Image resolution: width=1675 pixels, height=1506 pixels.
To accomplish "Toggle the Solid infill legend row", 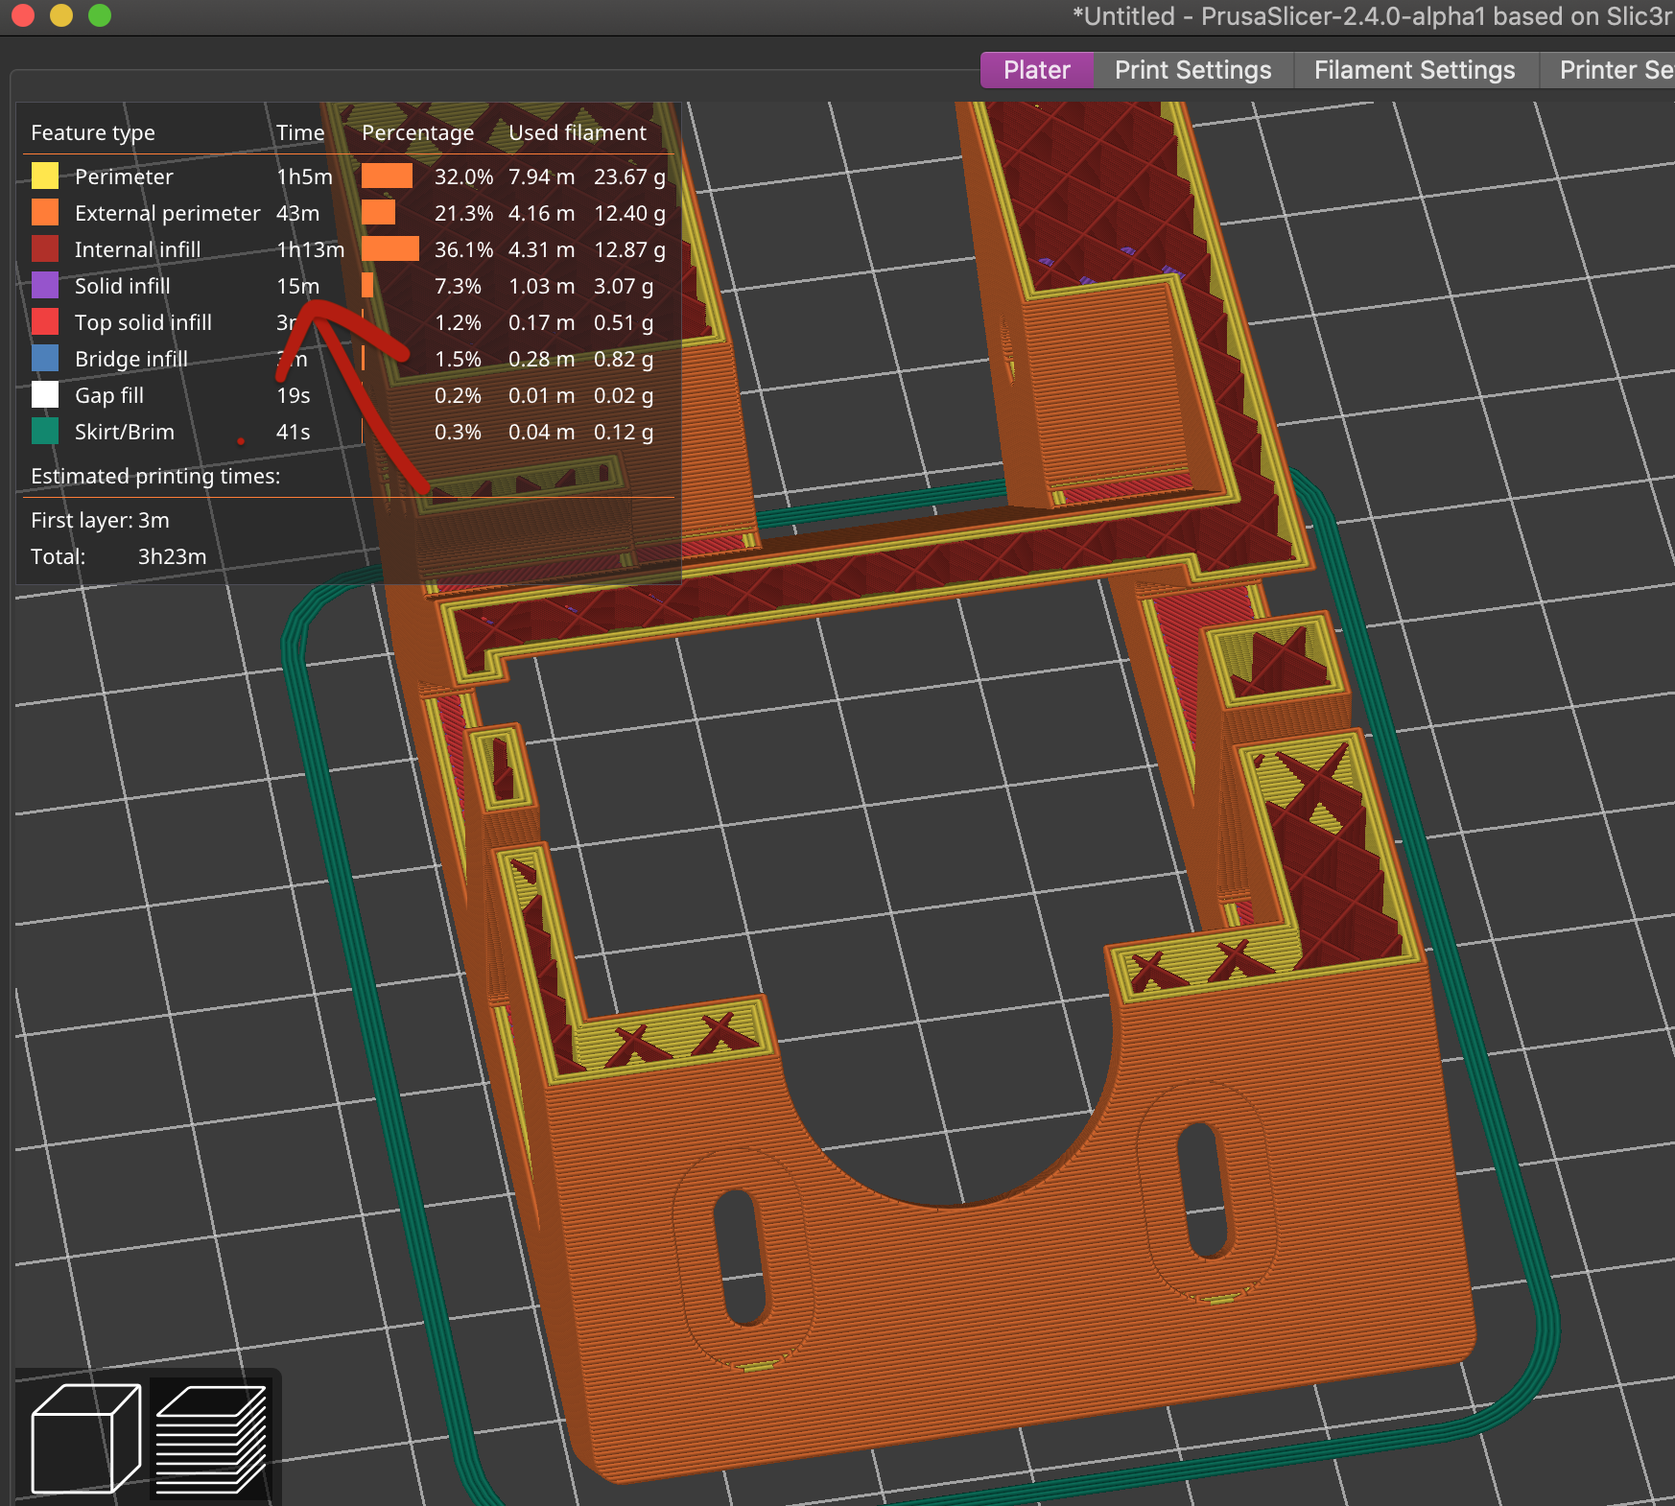I will coord(348,286).
